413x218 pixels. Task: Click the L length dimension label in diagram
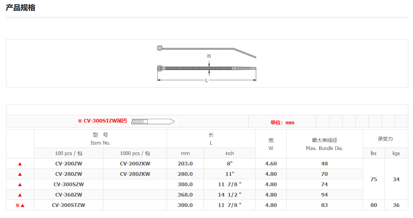pos(206,80)
